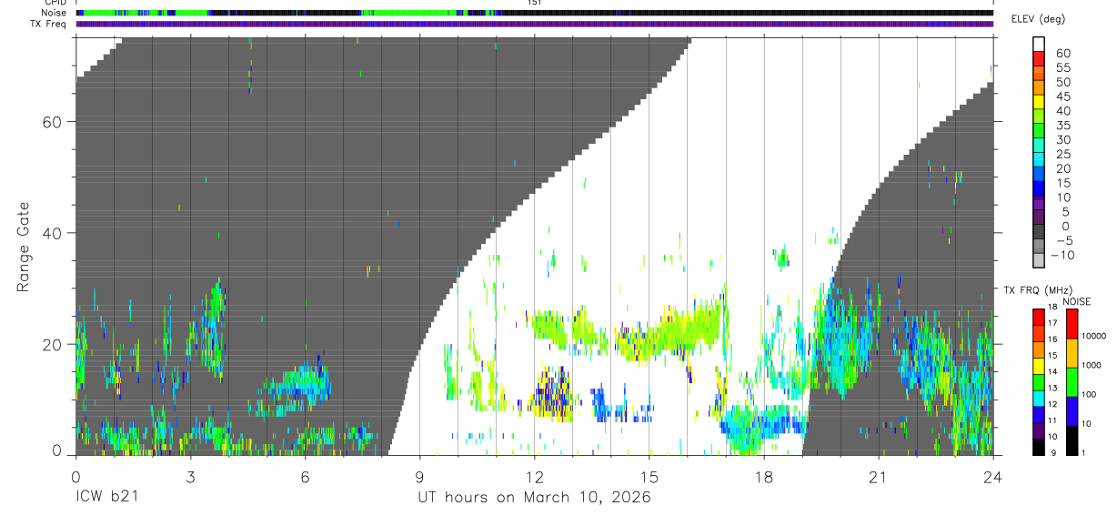Select the blue 10–100 NOISE colorbar segment
The image size is (1117, 516).
pyautogui.click(x=1072, y=410)
